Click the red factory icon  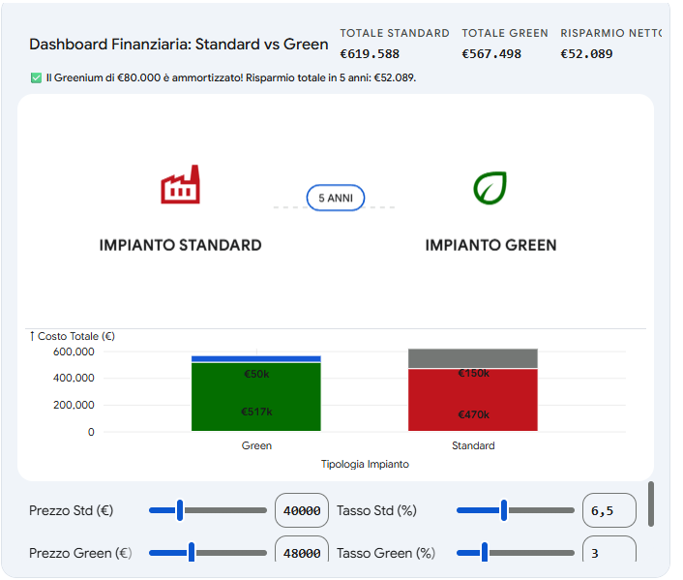click(180, 185)
